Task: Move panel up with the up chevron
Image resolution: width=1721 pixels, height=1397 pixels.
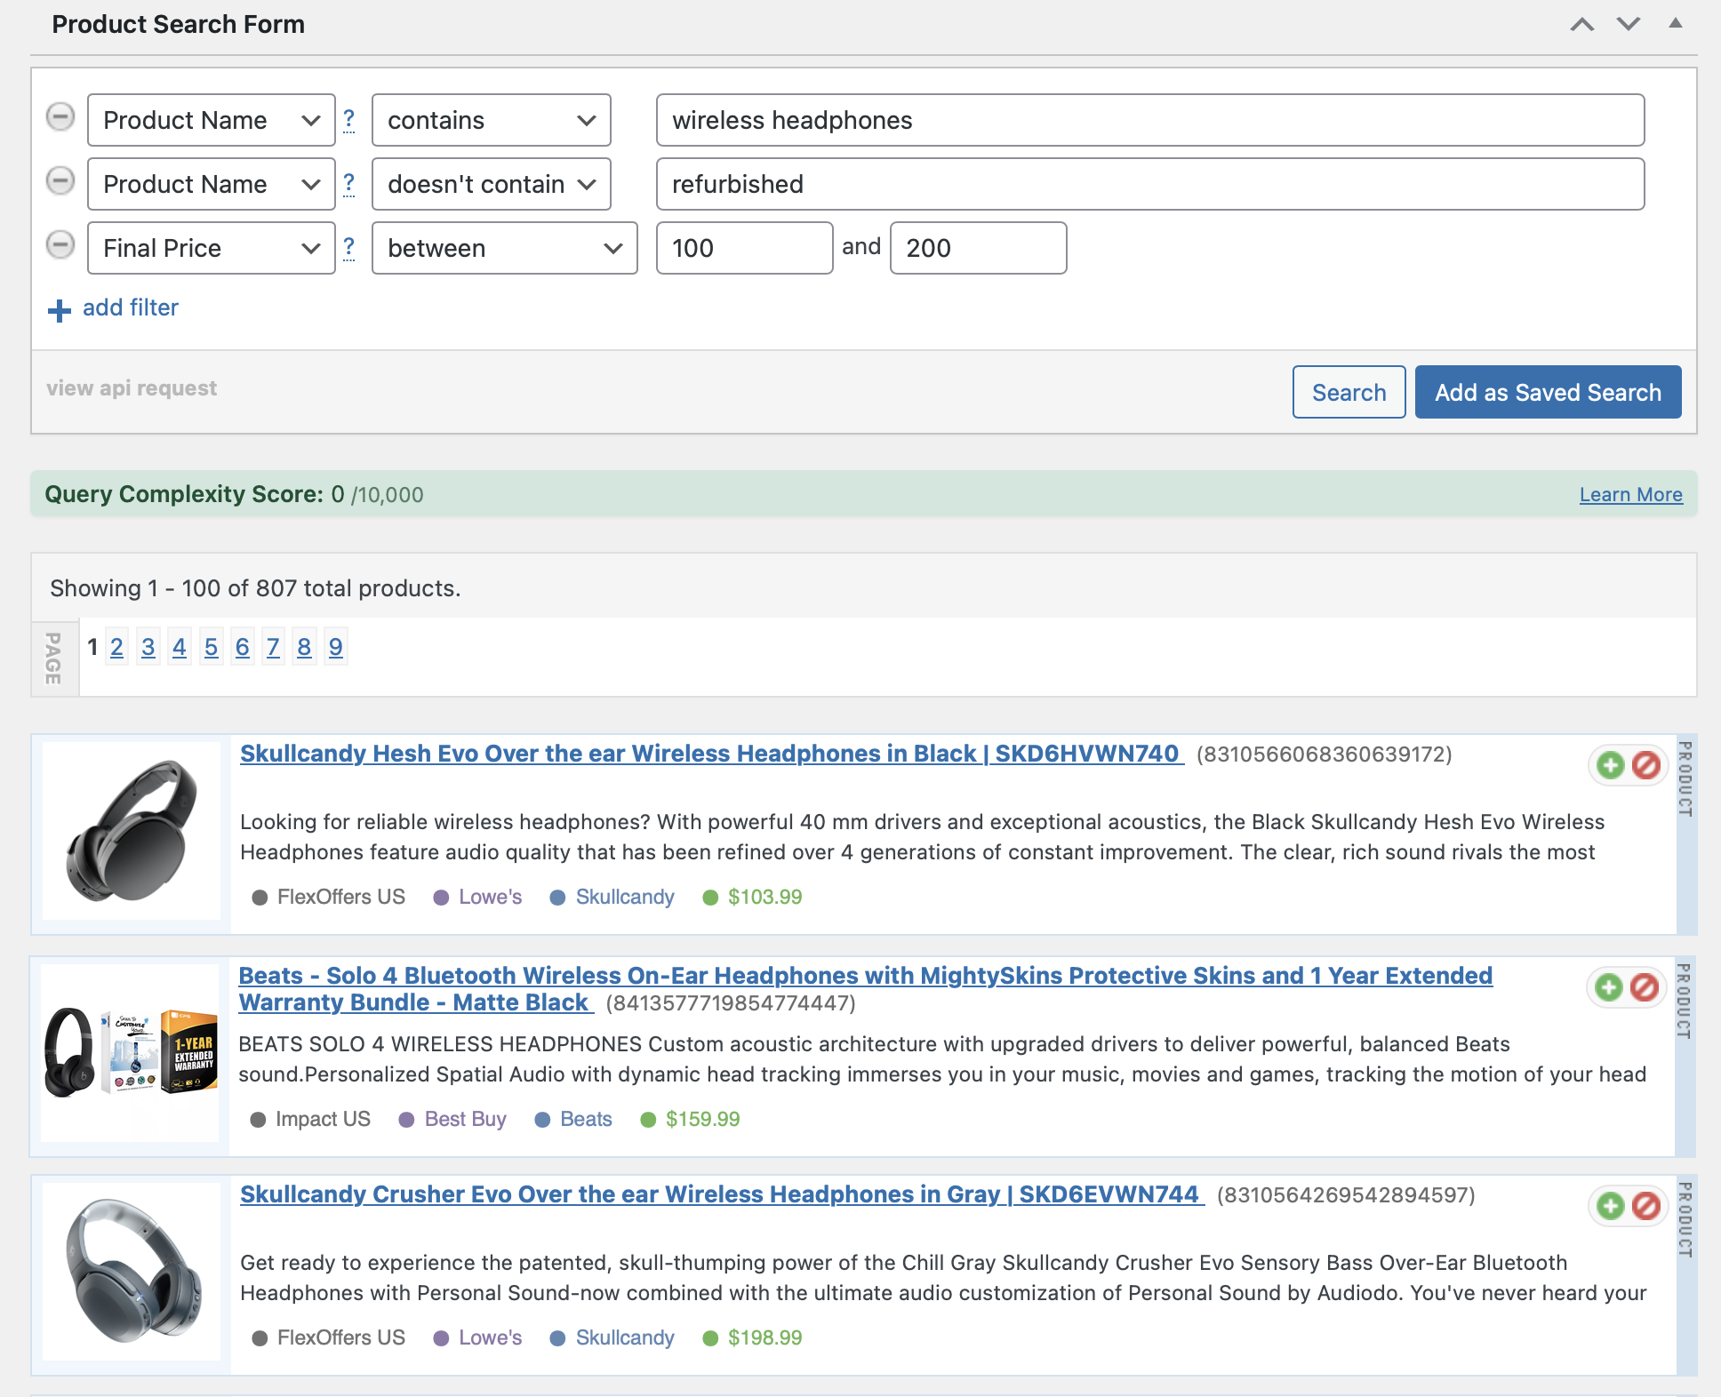Action: point(1581,25)
